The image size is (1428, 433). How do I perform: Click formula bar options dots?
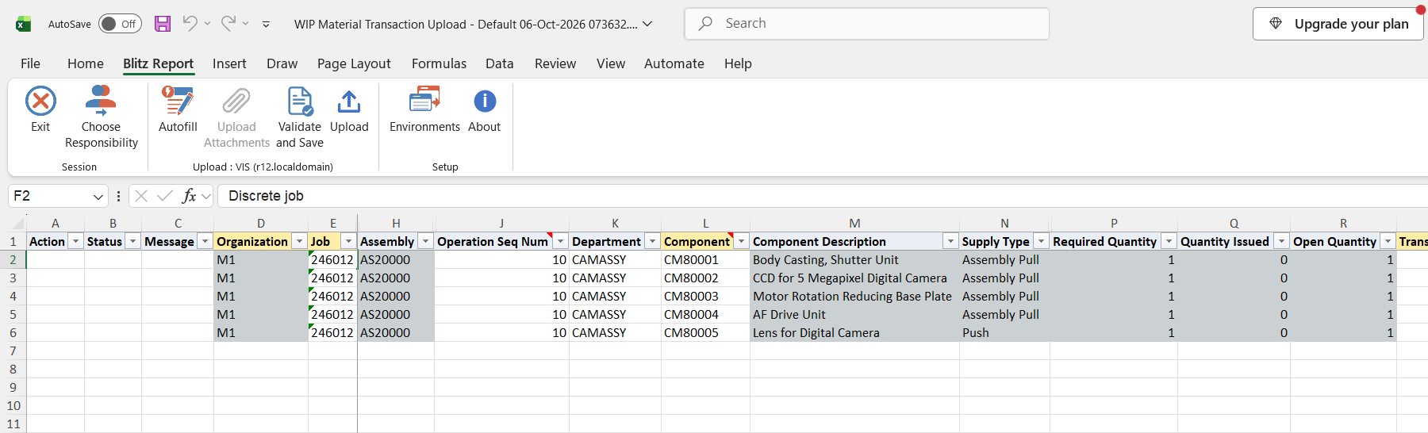[118, 196]
